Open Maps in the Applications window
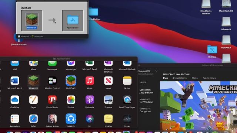This screenshot has width=237, height=133. 33,63
